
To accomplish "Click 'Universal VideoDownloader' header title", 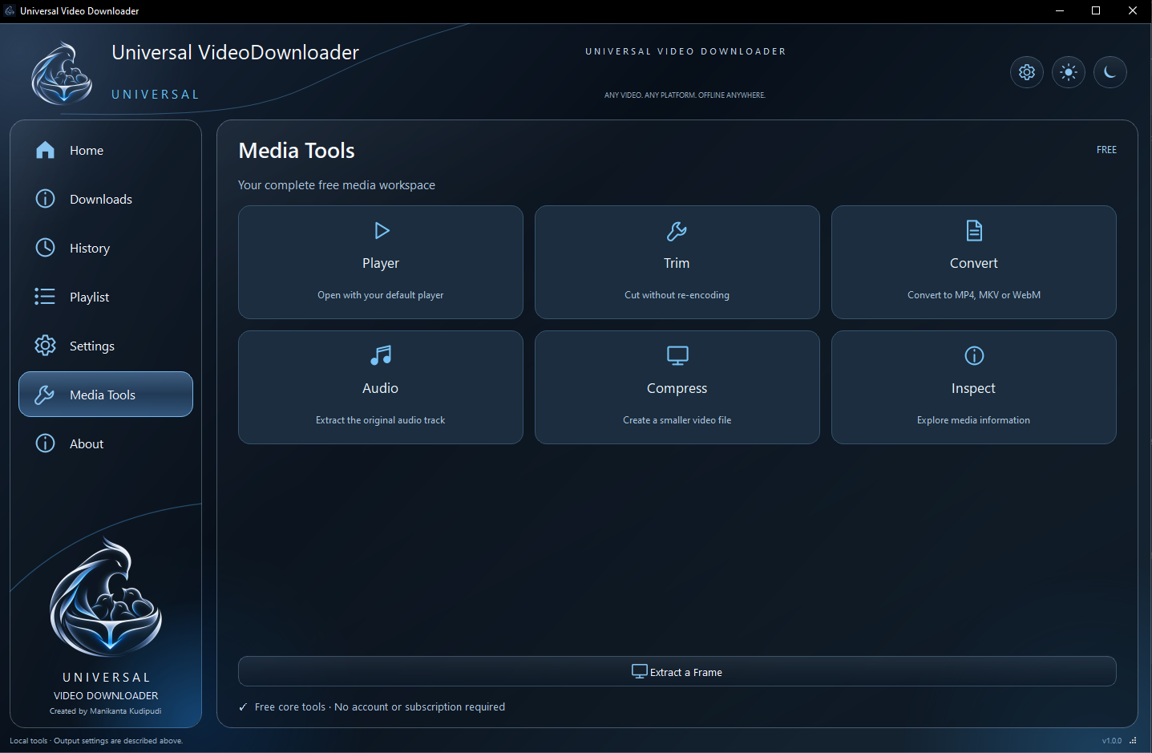I will (x=236, y=53).
